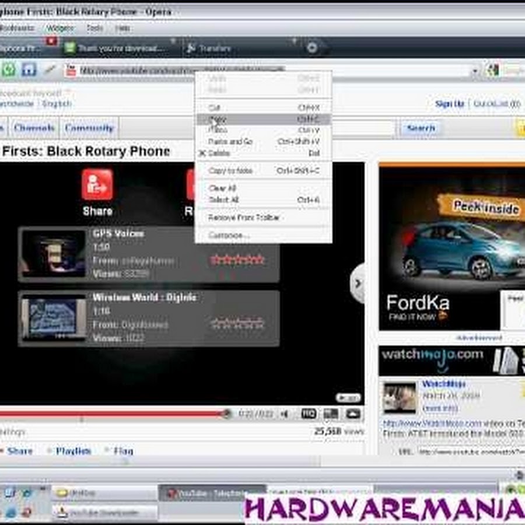Image resolution: width=525 pixels, height=525 pixels.
Task: Open the address bar dropdown arrow
Action: (475, 71)
